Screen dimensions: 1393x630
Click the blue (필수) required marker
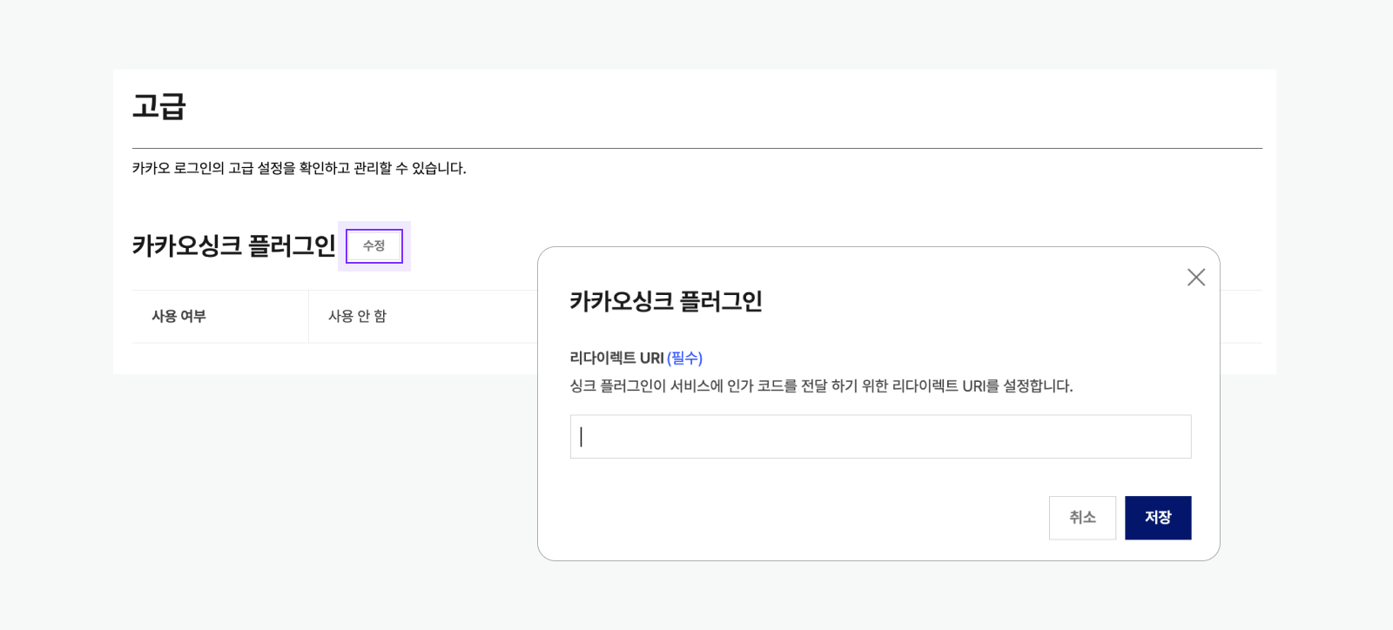point(684,358)
